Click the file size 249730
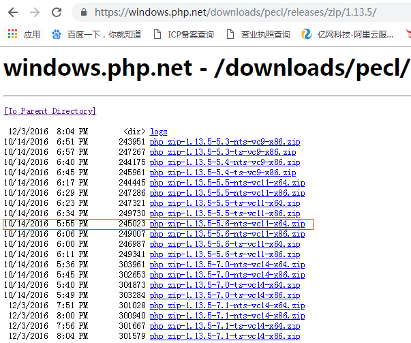The image size is (411, 343). point(132,213)
